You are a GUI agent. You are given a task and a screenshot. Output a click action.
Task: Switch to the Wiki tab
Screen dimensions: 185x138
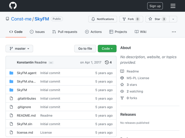click(x=140, y=32)
